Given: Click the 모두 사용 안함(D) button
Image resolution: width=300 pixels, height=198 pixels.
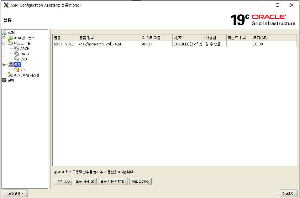Looking at the screenshot, I should point(113,181).
